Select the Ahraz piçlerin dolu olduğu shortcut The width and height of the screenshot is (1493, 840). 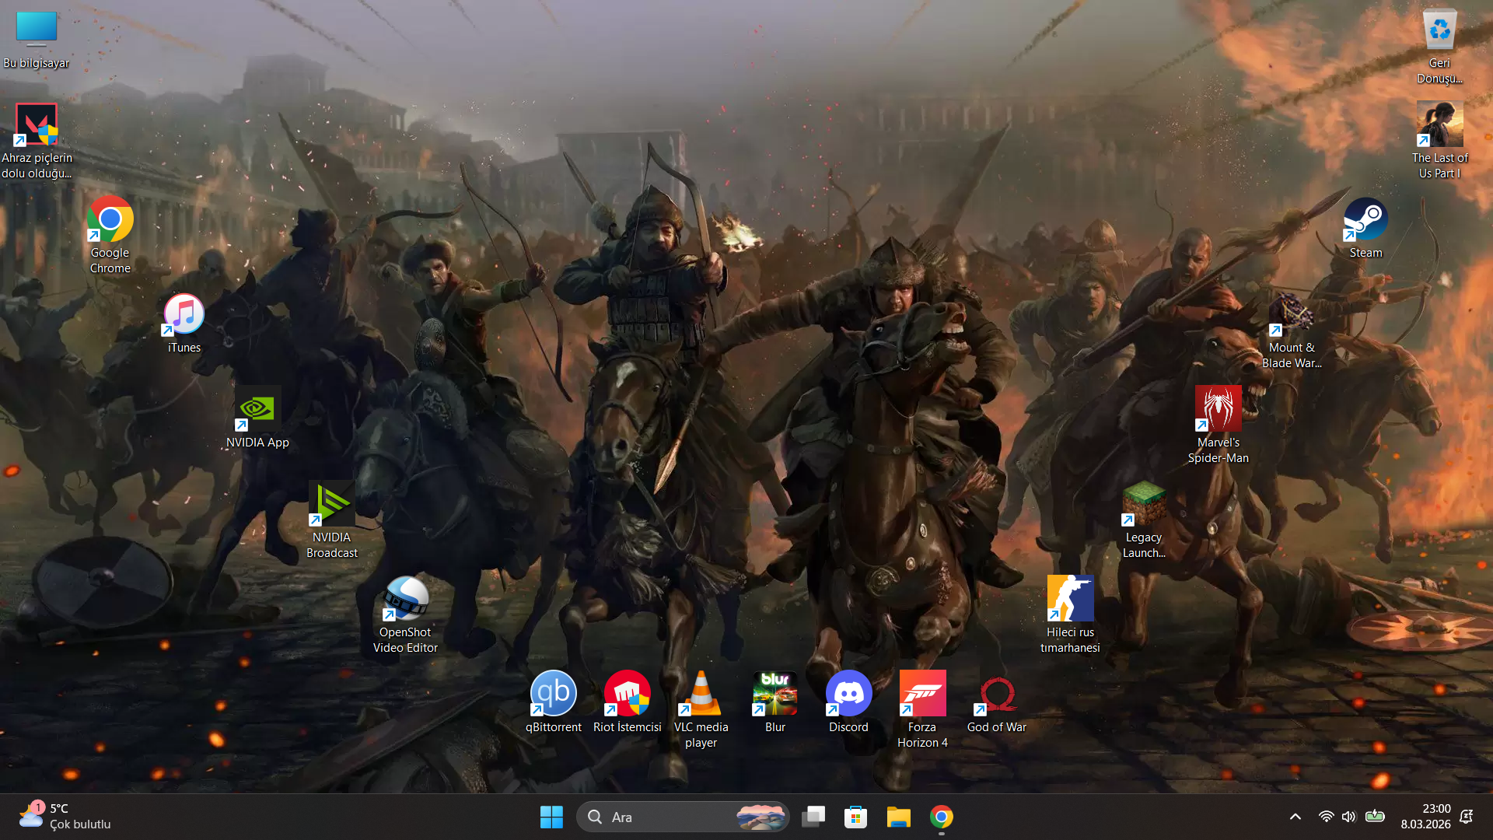pos(37,142)
